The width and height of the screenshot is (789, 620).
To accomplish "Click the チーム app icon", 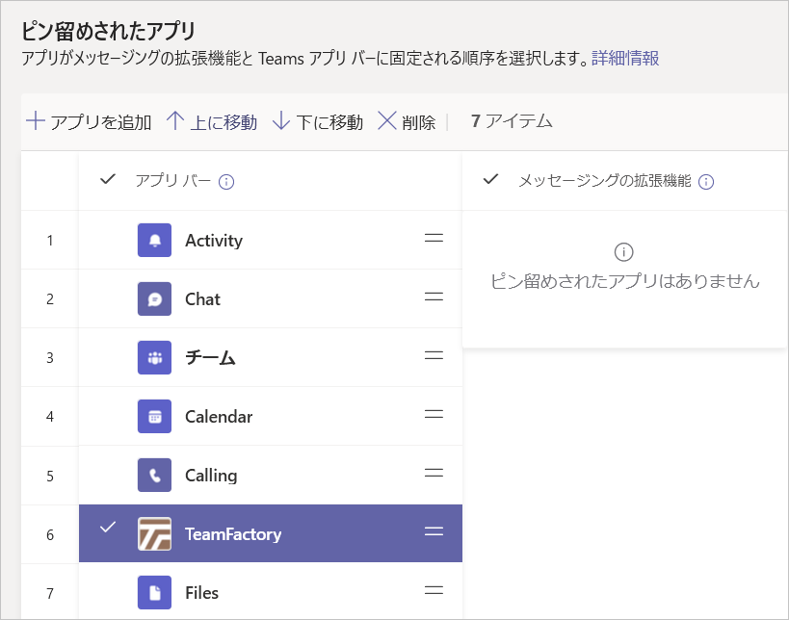I will coord(155,357).
